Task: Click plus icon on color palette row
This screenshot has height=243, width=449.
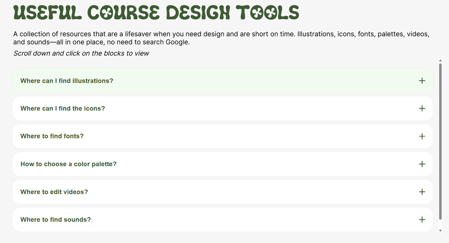Action: (422, 164)
